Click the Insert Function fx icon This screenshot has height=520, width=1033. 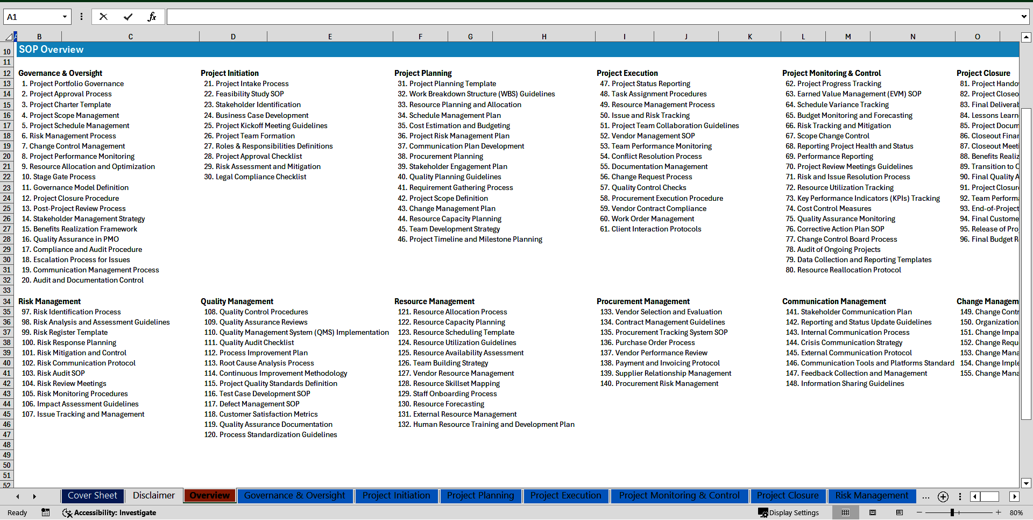pyautogui.click(x=152, y=17)
